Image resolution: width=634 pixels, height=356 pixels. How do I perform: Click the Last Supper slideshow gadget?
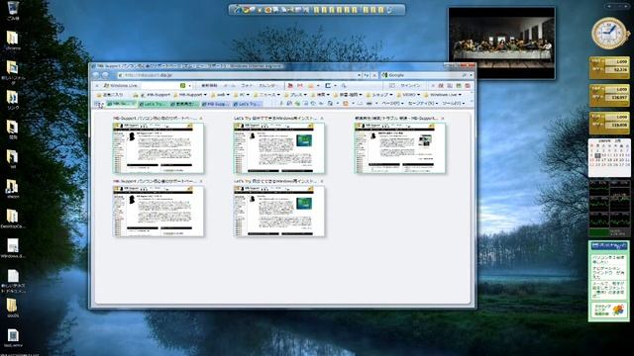501,44
